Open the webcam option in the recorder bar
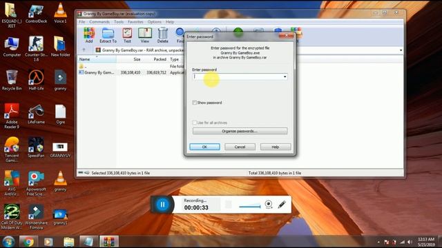442x248 pixels. click(x=269, y=205)
